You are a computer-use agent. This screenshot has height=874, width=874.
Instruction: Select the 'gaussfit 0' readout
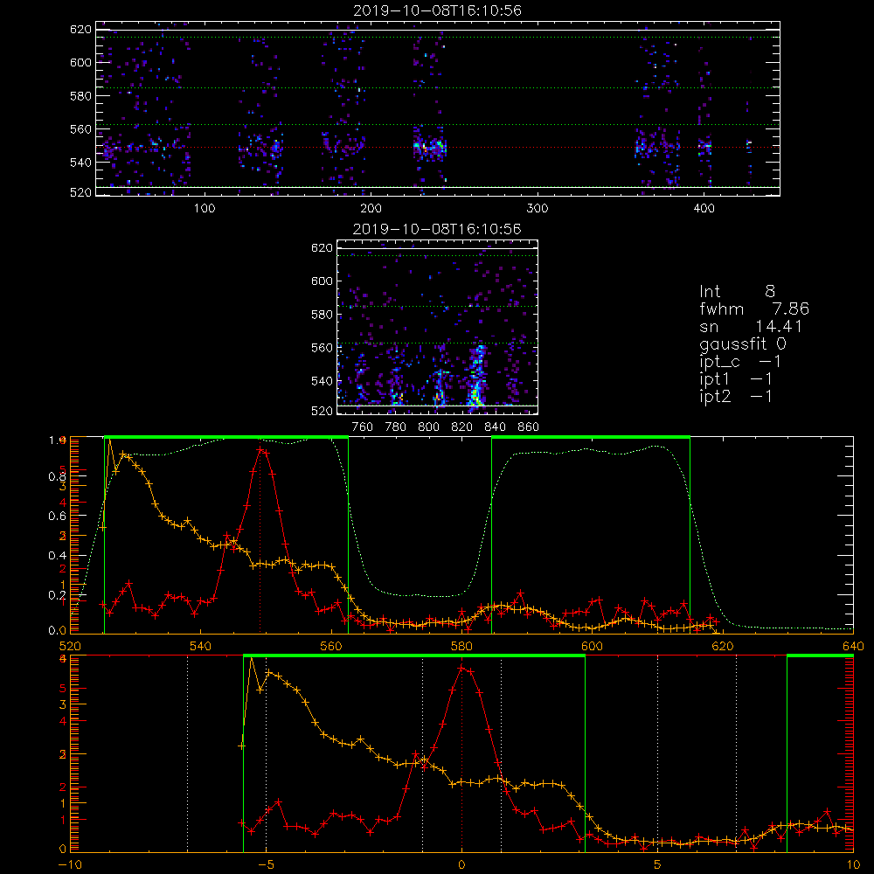[x=742, y=344]
